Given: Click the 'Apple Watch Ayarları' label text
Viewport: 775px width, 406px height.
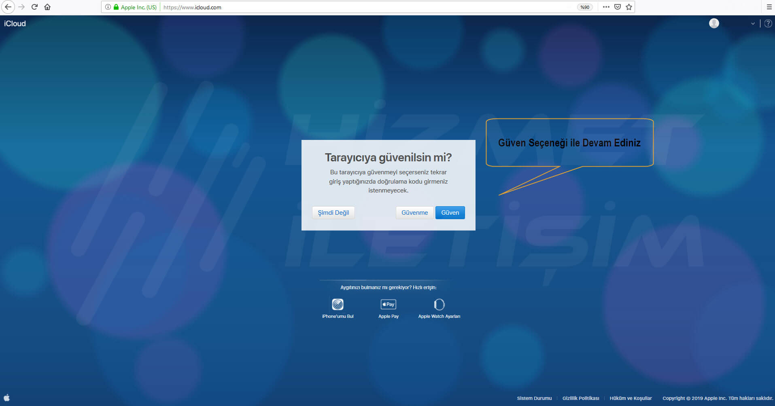Looking at the screenshot, I should pos(439,316).
